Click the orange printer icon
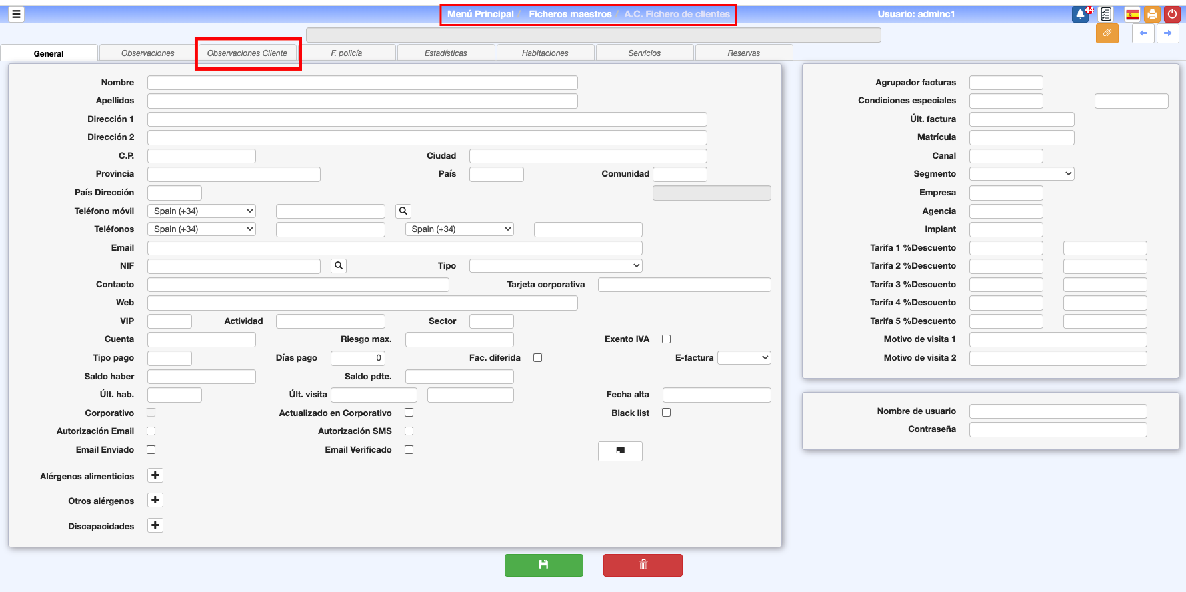Screen dimensions: 1186x592 [1152, 14]
